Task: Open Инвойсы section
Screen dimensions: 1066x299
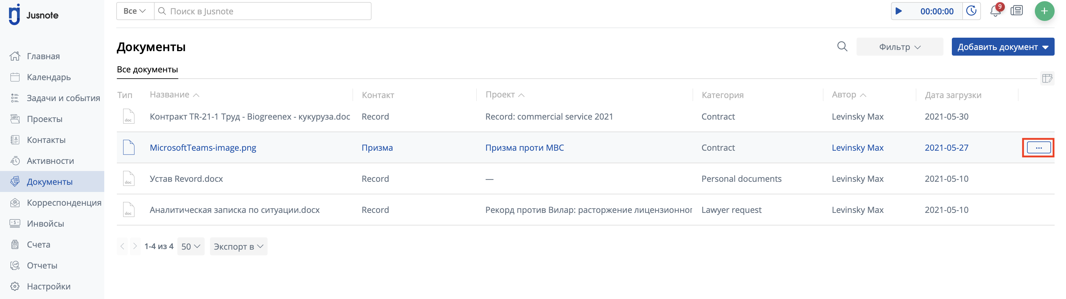Action: pos(45,223)
